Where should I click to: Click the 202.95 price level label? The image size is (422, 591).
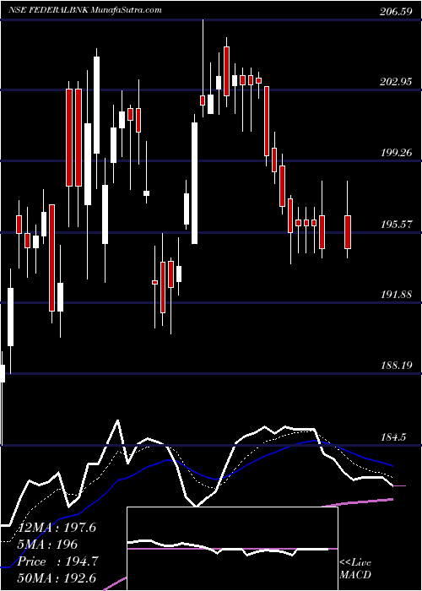tap(395, 81)
